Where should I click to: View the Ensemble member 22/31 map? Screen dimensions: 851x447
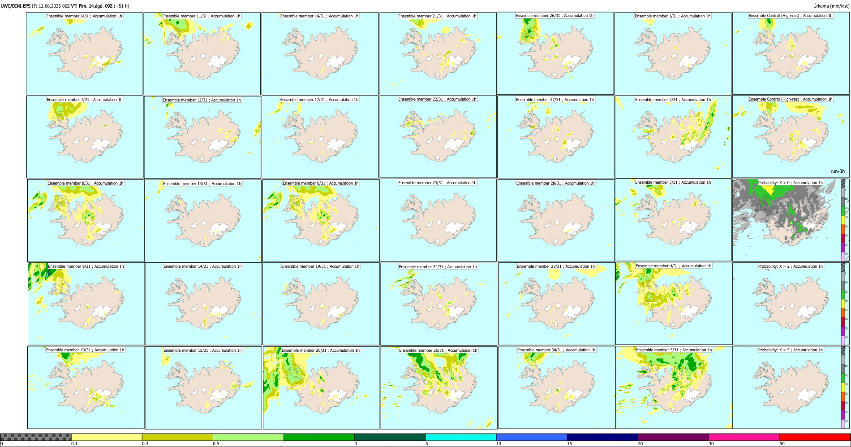[x=438, y=136]
